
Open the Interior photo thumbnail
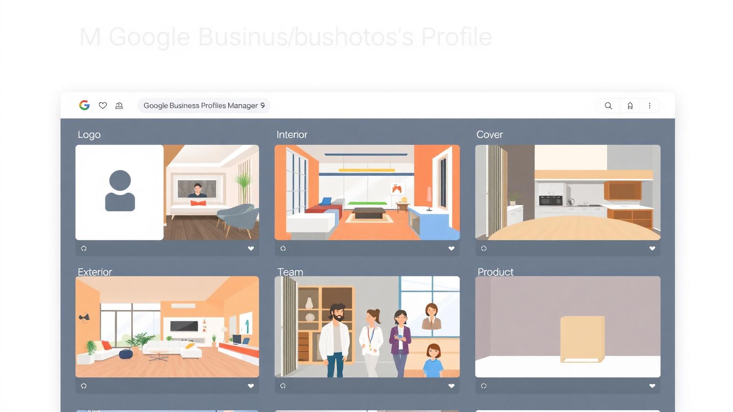tap(367, 192)
